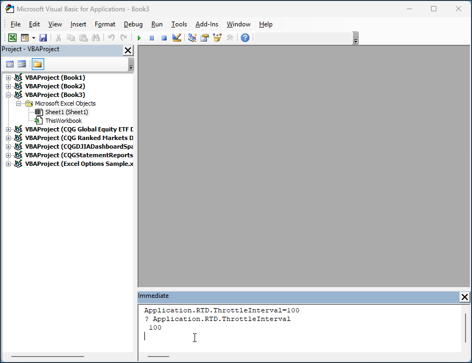This screenshot has height=363, width=472.
Task: Click the View Microsoft Excel toolbar icon
Action: pyautogui.click(x=12, y=38)
